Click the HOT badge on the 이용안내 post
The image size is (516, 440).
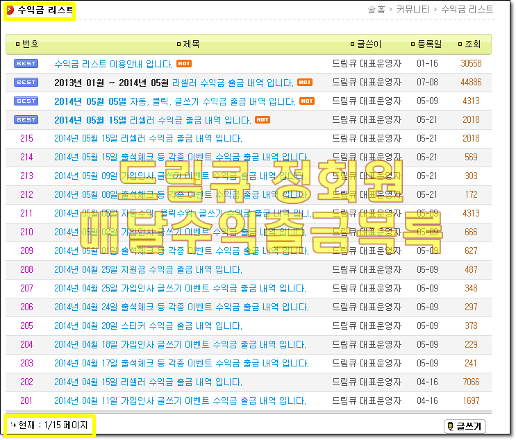coord(184,63)
